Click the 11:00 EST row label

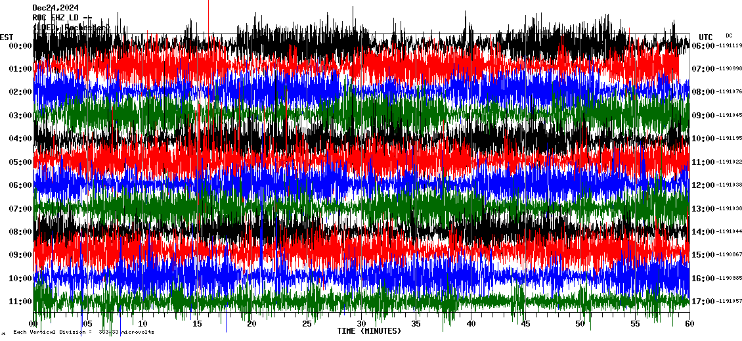20,302
